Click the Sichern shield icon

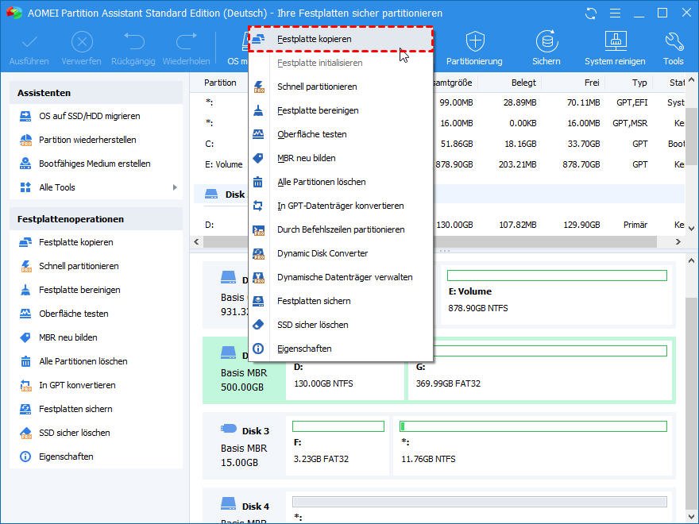click(546, 46)
